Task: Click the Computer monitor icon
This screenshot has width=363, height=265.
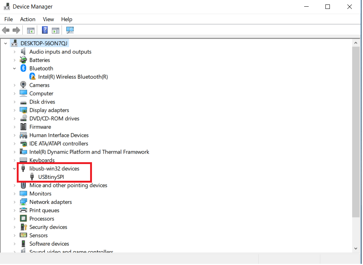Action: (x=23, y=93)
